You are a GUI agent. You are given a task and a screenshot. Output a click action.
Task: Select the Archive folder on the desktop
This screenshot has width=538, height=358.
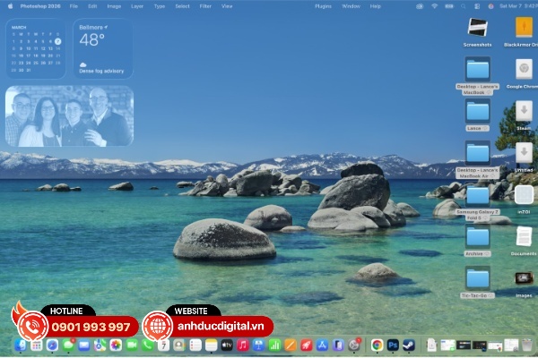coord(477,241)
